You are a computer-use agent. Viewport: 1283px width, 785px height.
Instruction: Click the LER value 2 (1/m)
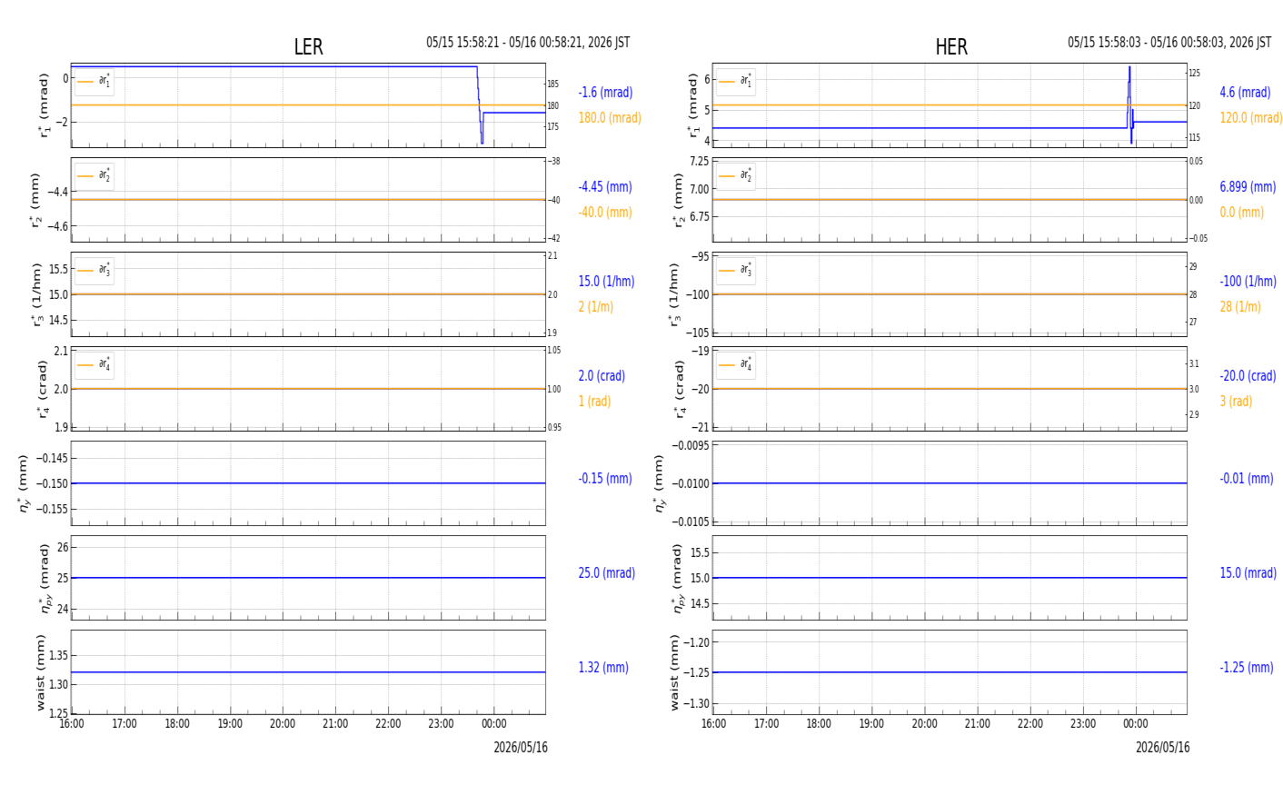click(x=595, y=307)
